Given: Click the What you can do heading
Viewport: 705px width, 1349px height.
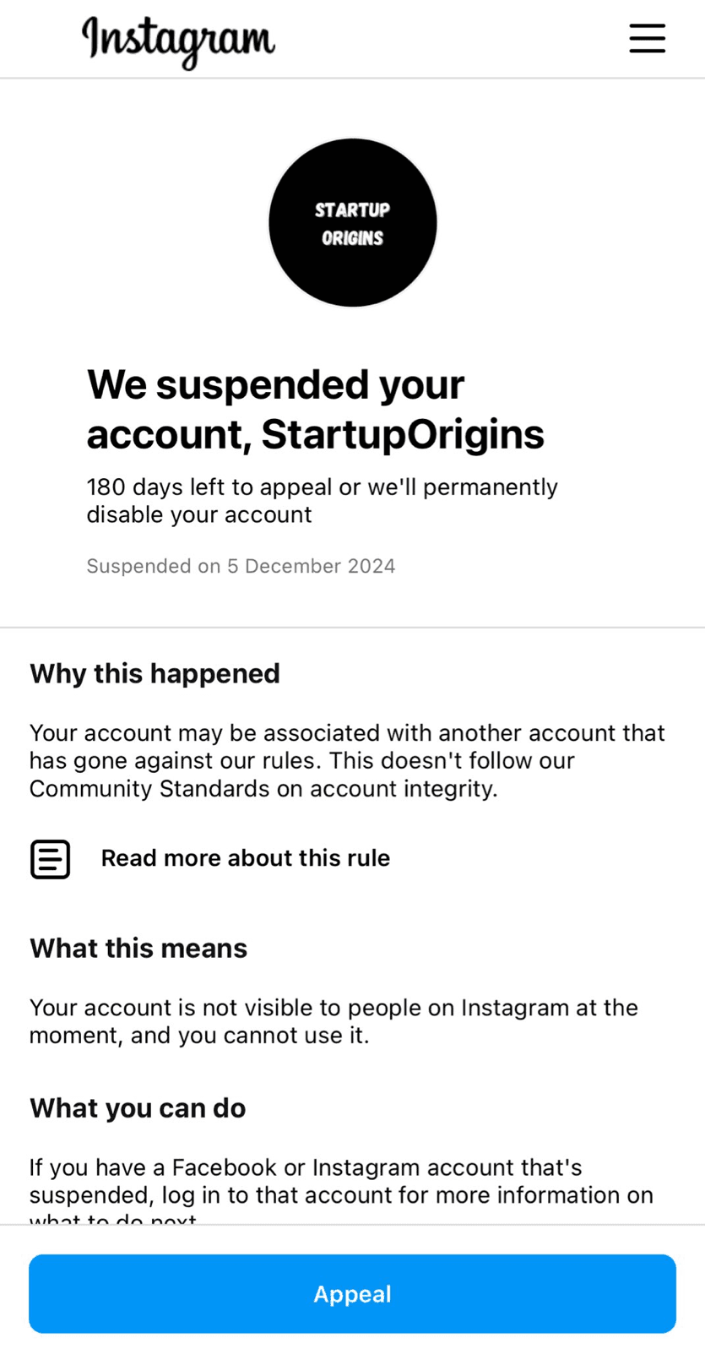Looking at the screenshot, I should coord(138,1107).
